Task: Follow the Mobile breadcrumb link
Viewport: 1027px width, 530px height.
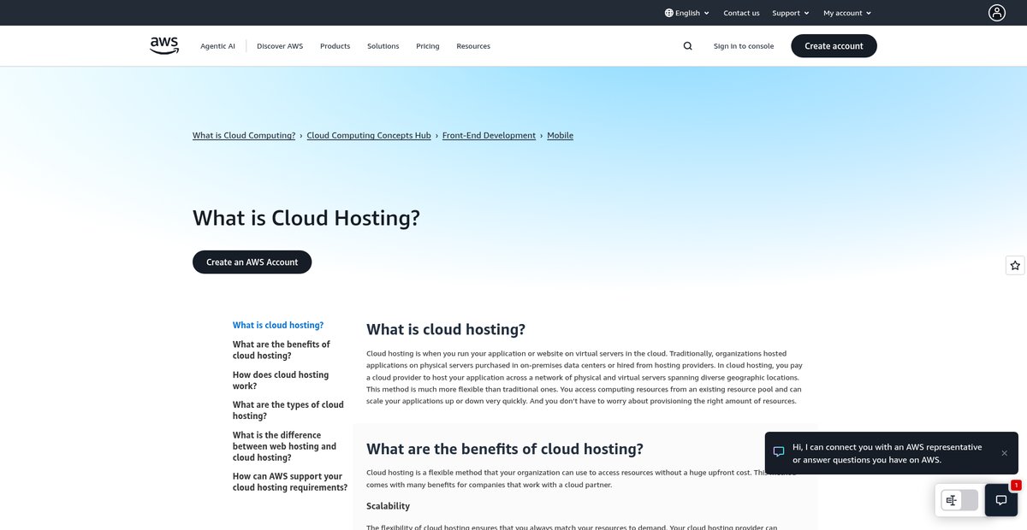Action: [561, 135]
